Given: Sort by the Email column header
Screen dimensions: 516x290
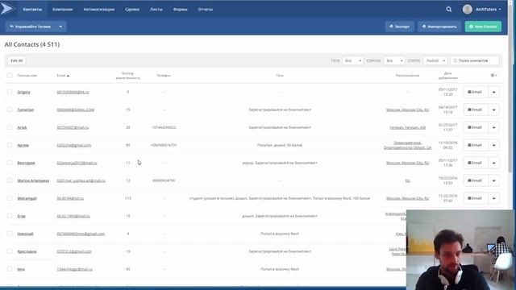Looking at the screenshot, I should tap(63, 76).
